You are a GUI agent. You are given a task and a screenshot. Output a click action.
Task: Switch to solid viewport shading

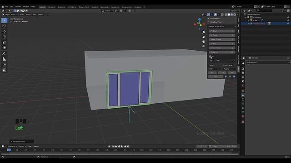tap(229, 14)
